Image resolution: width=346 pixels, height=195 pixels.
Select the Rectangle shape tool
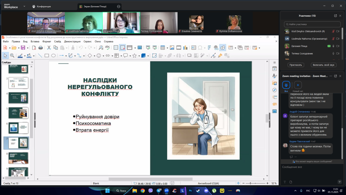[46, 55]
